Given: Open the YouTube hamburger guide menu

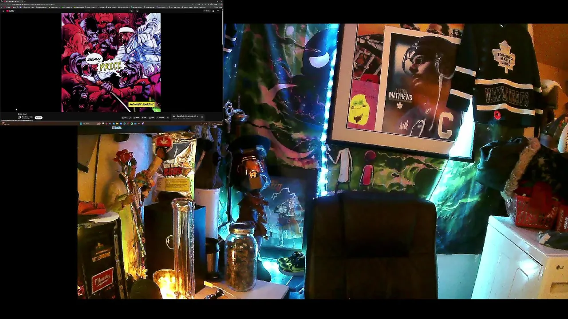Looking at the screenshot, I should click(x=4, y=11).
